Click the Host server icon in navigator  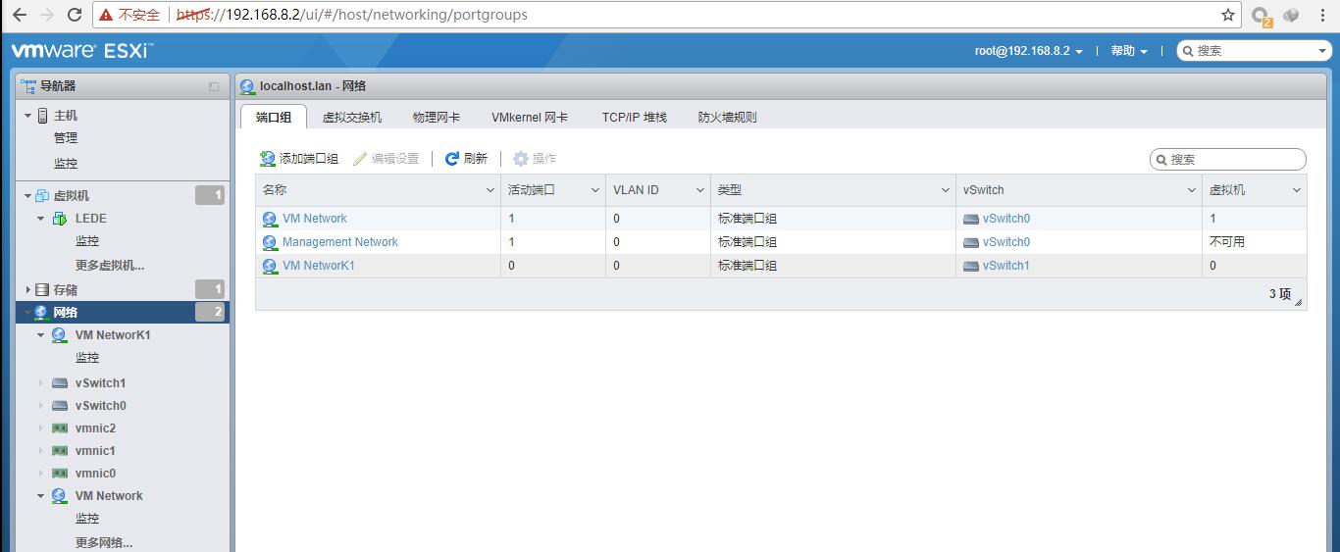pyautogui.click(x=43, y=116)
